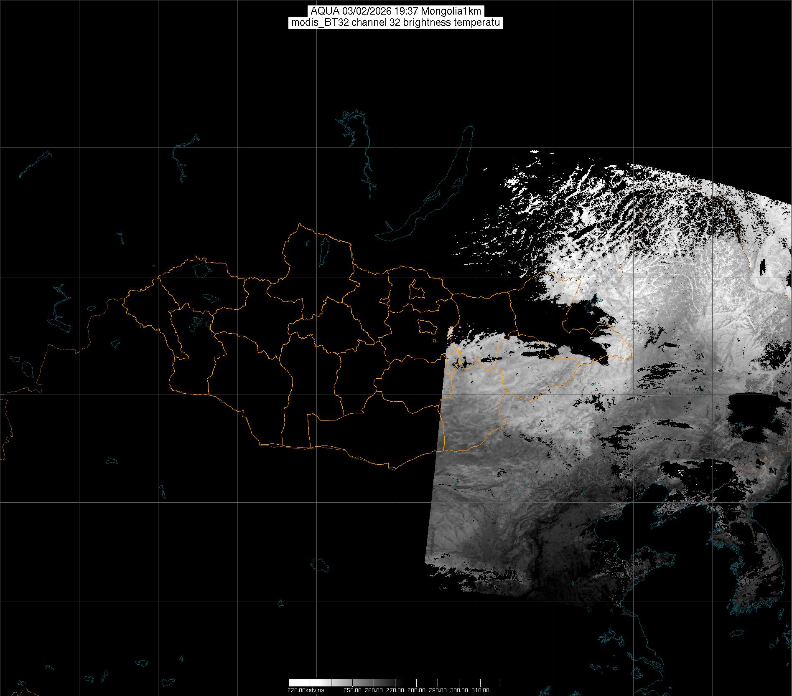This screenshot has width=792, height=696.
Task: Click the white end of the temperature colorbar
Action: tap(299, 683)
